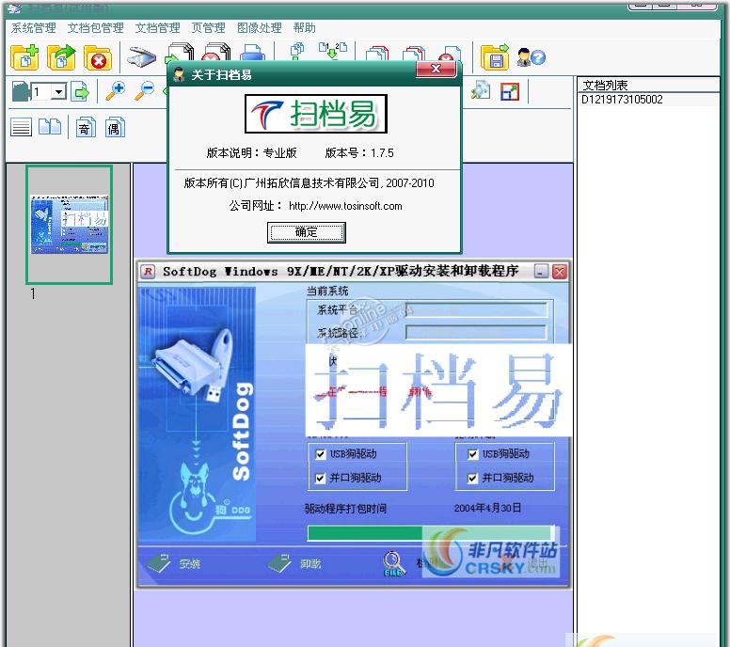
Task: Click version text 版本号：1.7.5
Action: (359, 152)
